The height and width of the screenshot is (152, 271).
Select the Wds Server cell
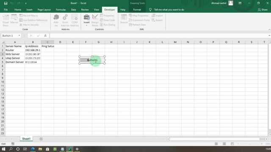click(x=15, y=54)
